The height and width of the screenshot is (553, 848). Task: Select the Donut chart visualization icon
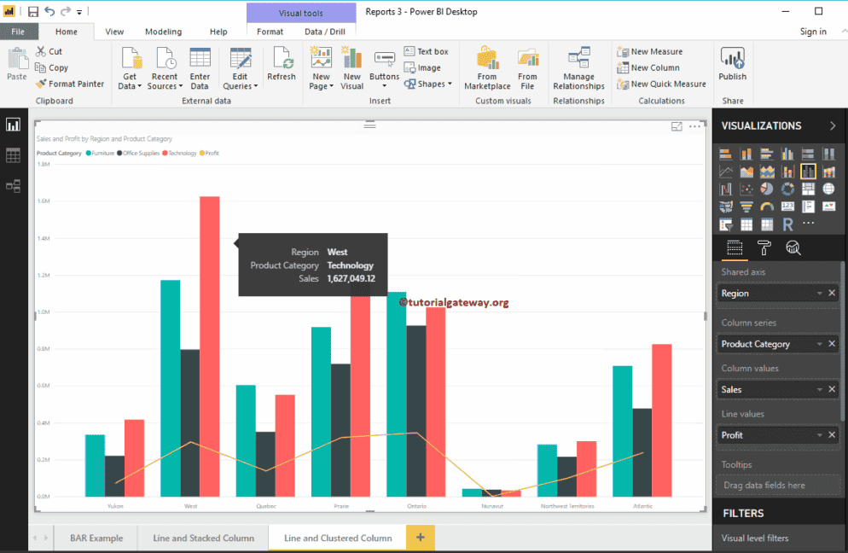pyautogui.click(x=788, y=189)
